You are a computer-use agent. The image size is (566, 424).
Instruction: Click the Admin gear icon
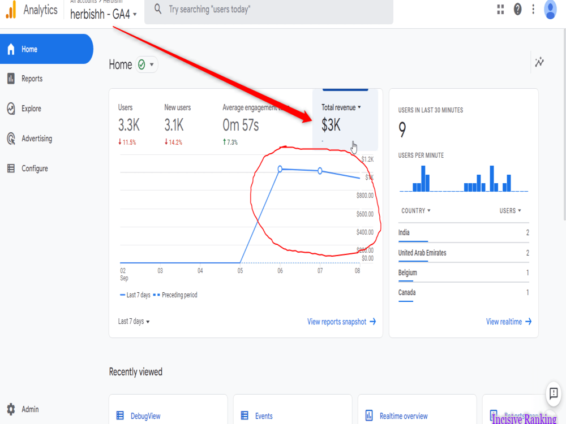tap(11, 409)
